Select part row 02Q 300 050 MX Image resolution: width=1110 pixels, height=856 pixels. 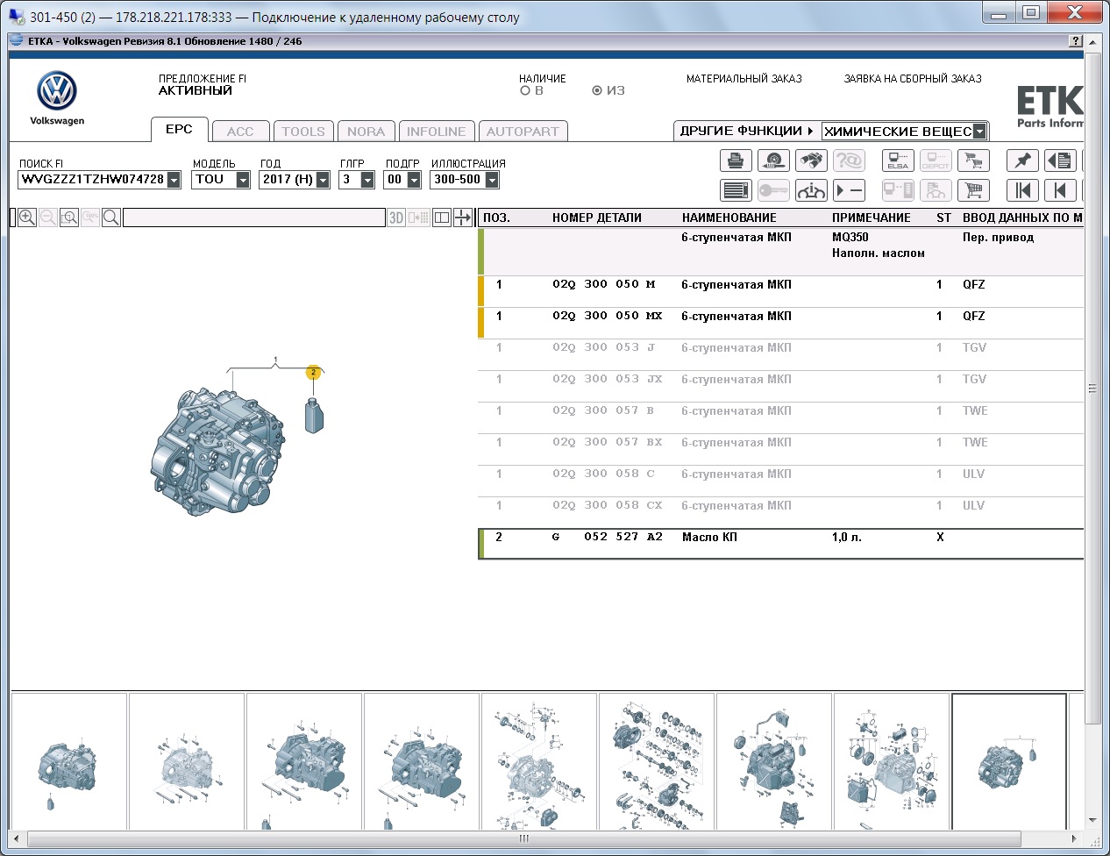click(780, 323)
